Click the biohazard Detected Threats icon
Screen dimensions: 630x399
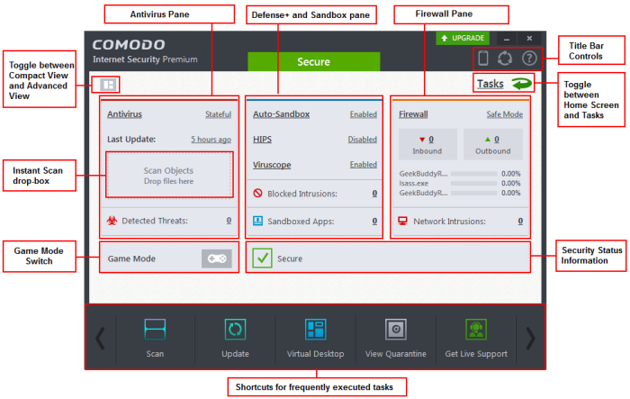point(112,221)
